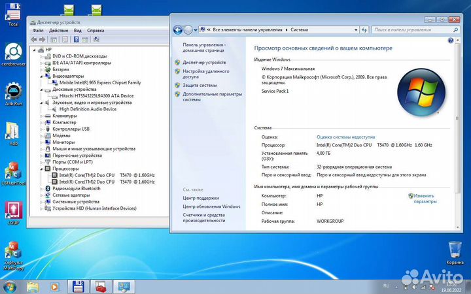Image resolution: width=471 pixels, height=294 pixels.
Task: Click the Windows Start button orb
Action: click(9, 286)
